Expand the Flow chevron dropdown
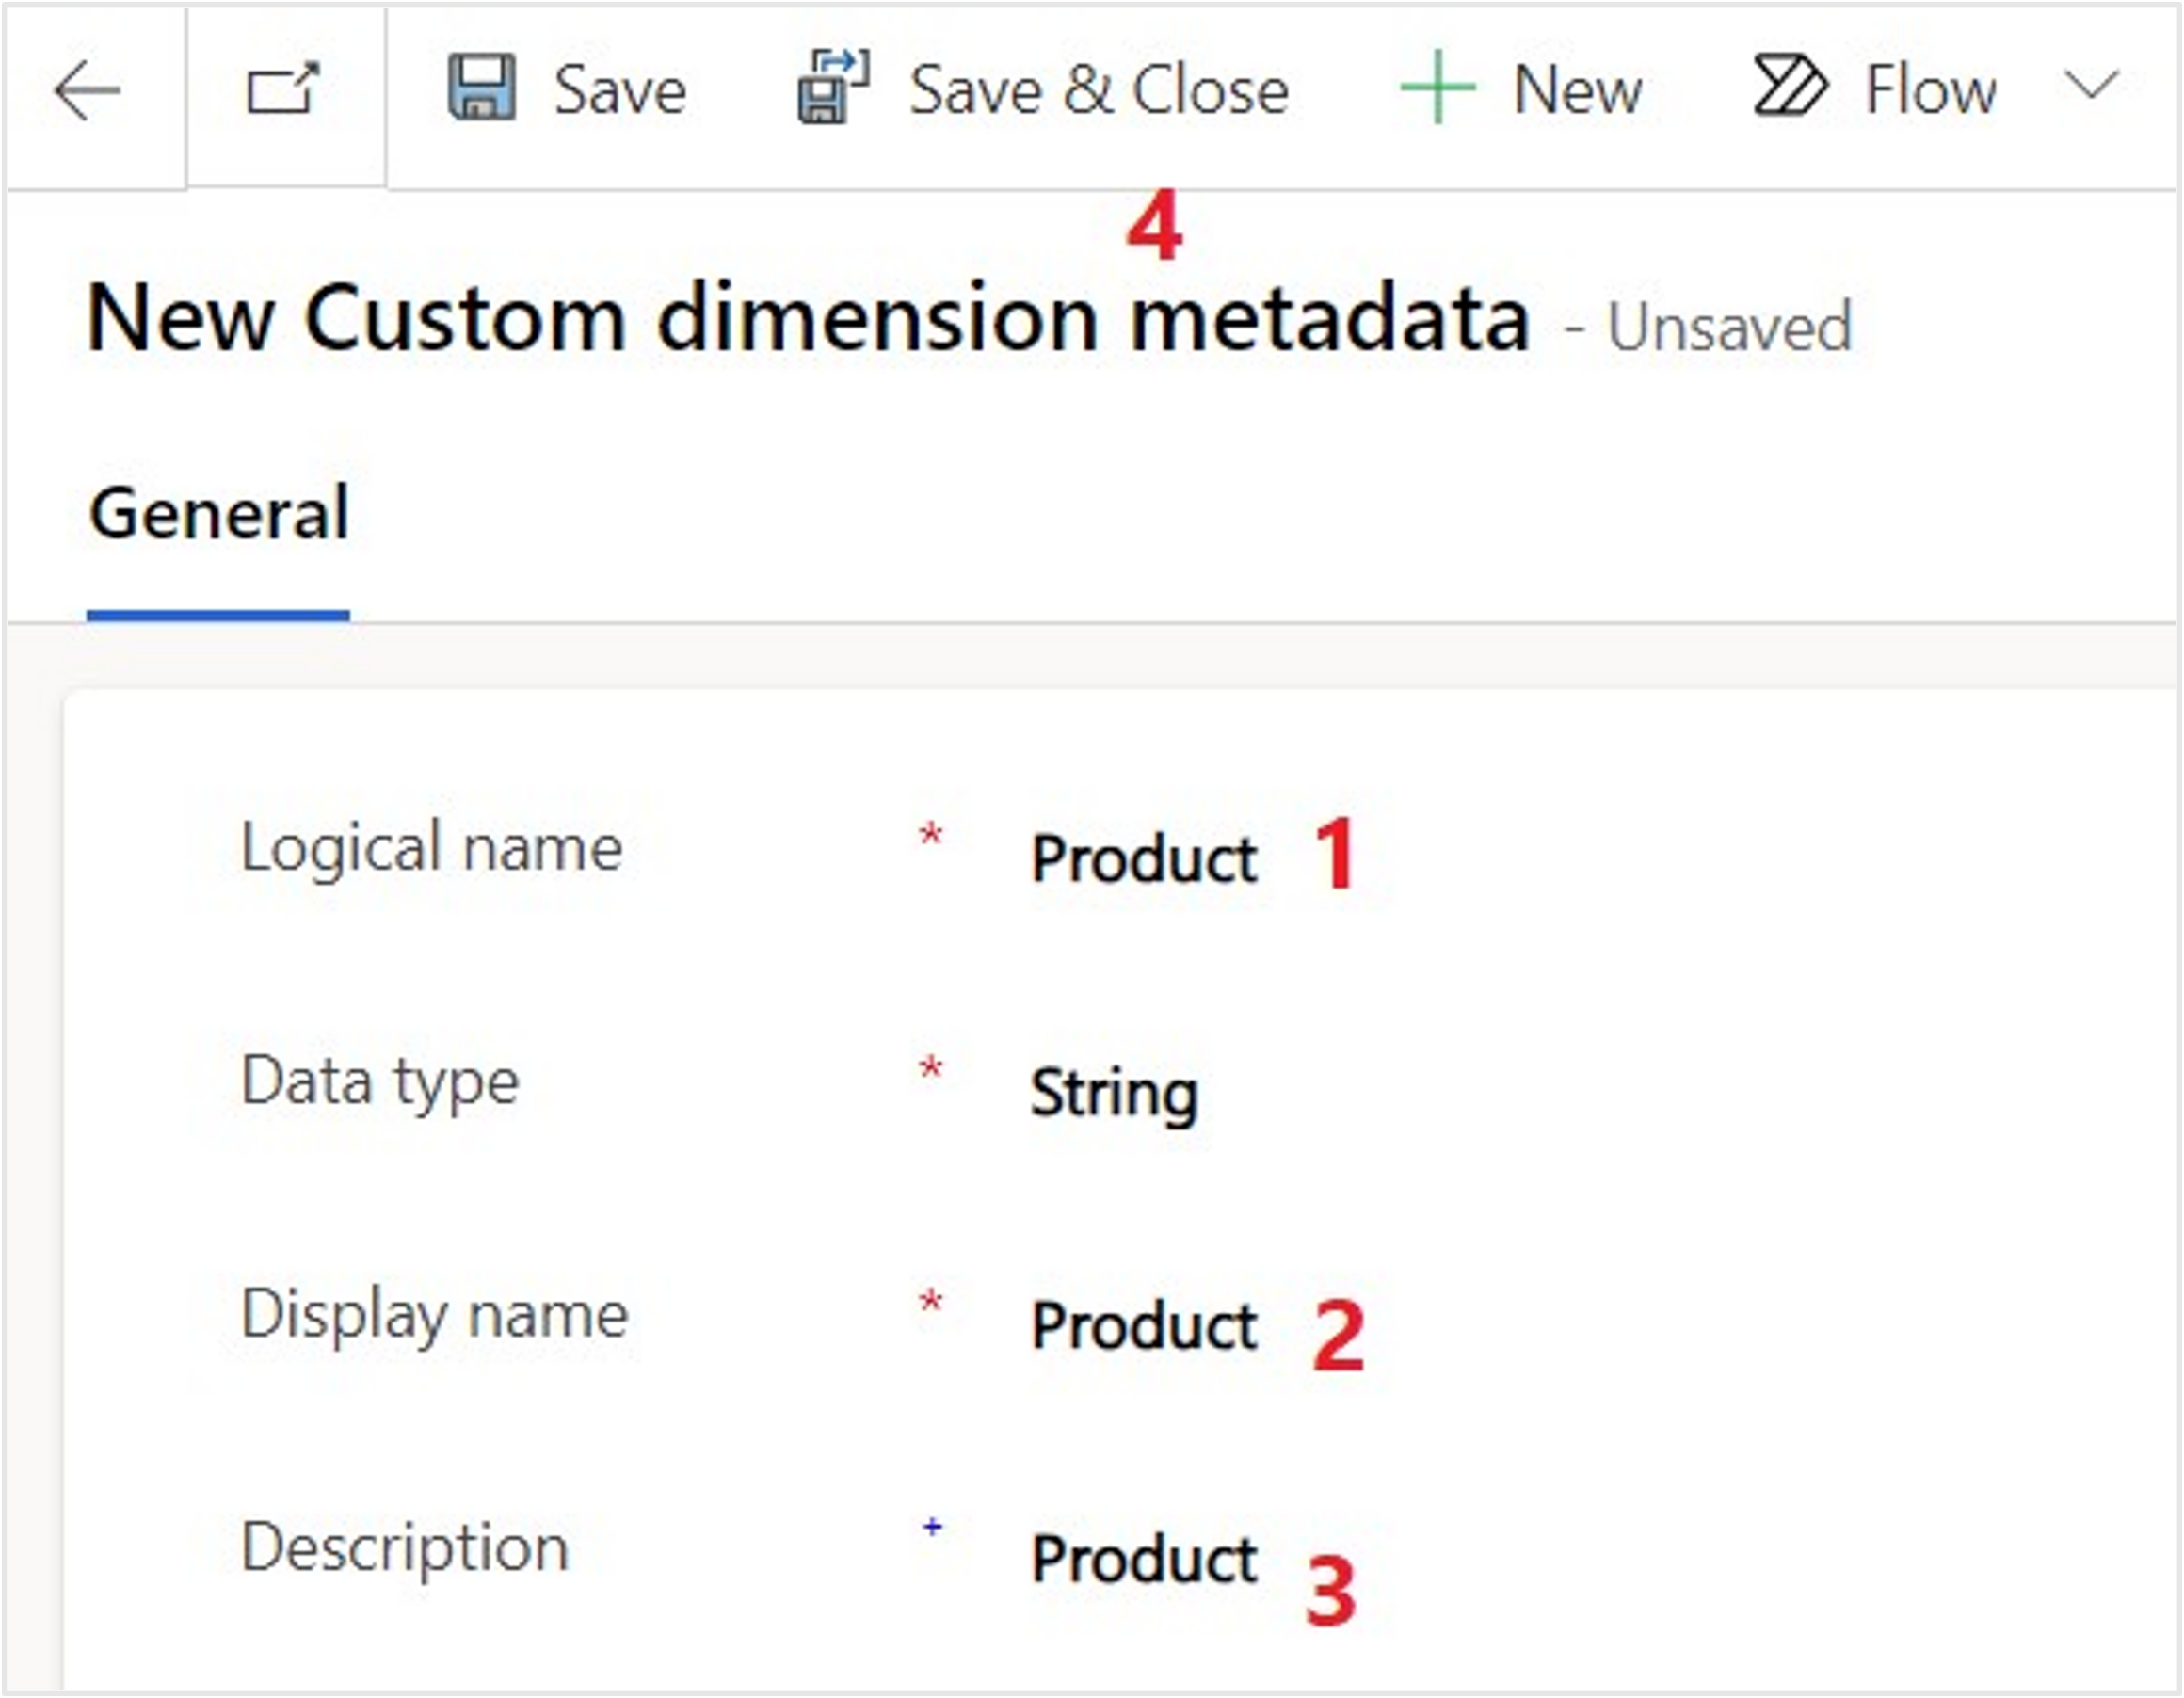The image size is (2184, 1698). [x=2092, y=86]
